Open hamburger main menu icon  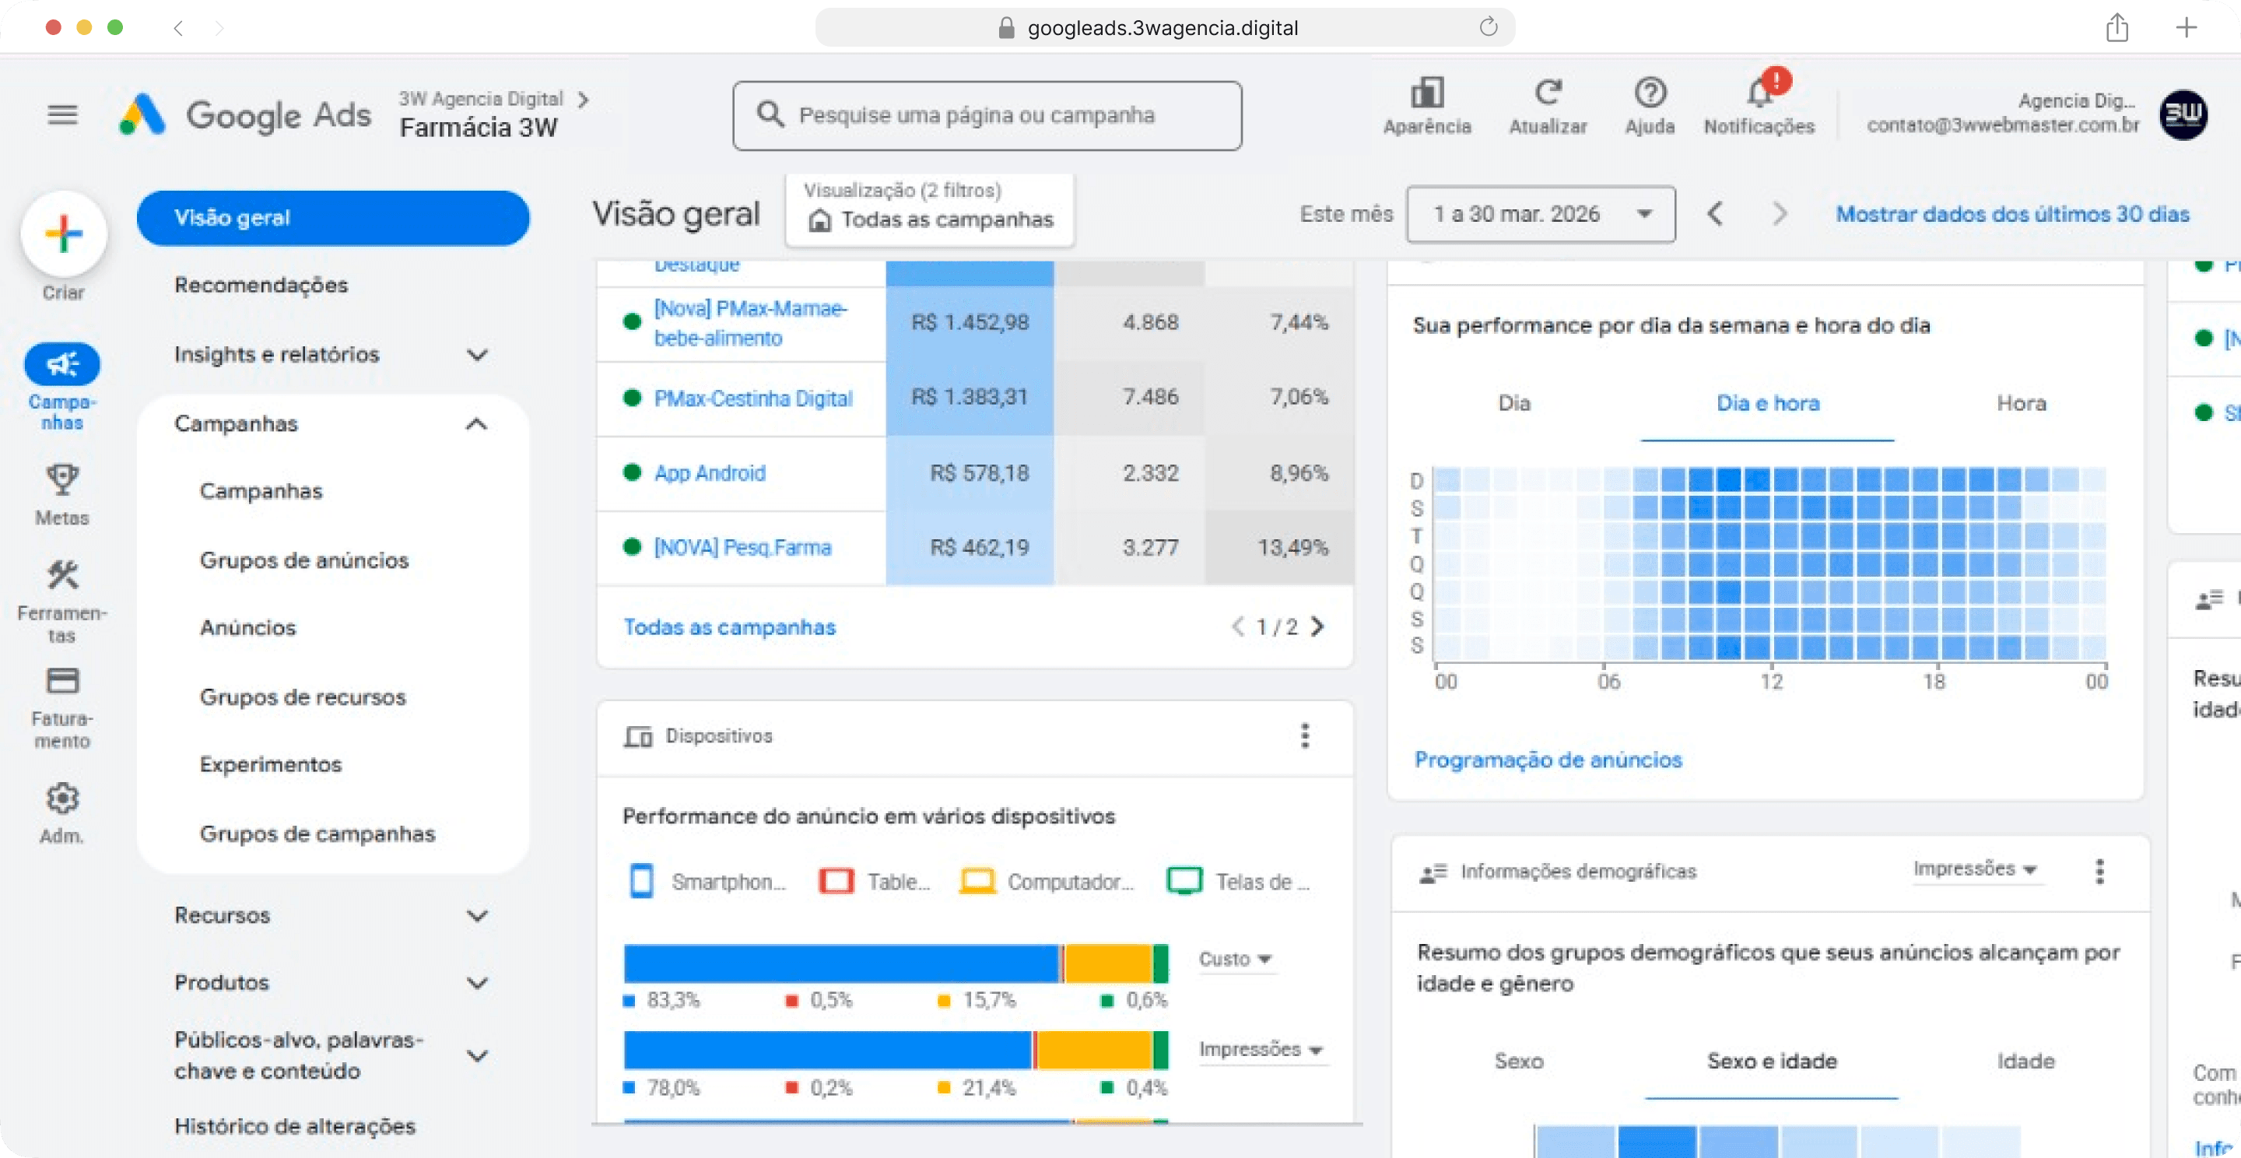(x=61, y=115)
